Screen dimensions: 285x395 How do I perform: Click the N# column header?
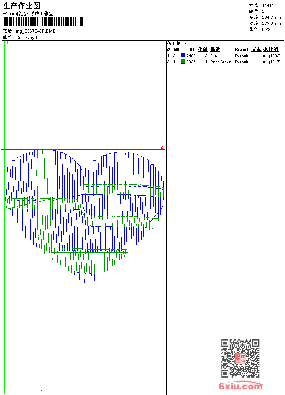click(176, 50)
